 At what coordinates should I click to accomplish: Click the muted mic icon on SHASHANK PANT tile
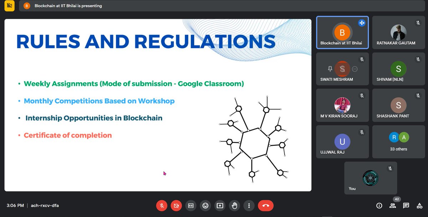(418, 96)
